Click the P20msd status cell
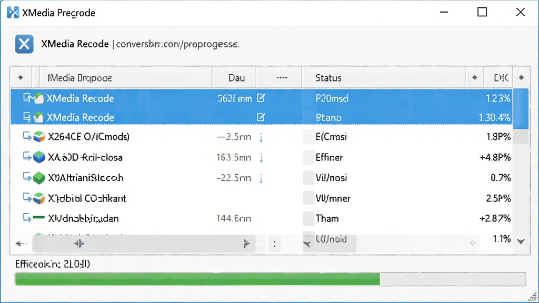This screenshot has width=539, height=303. (332, 98)
